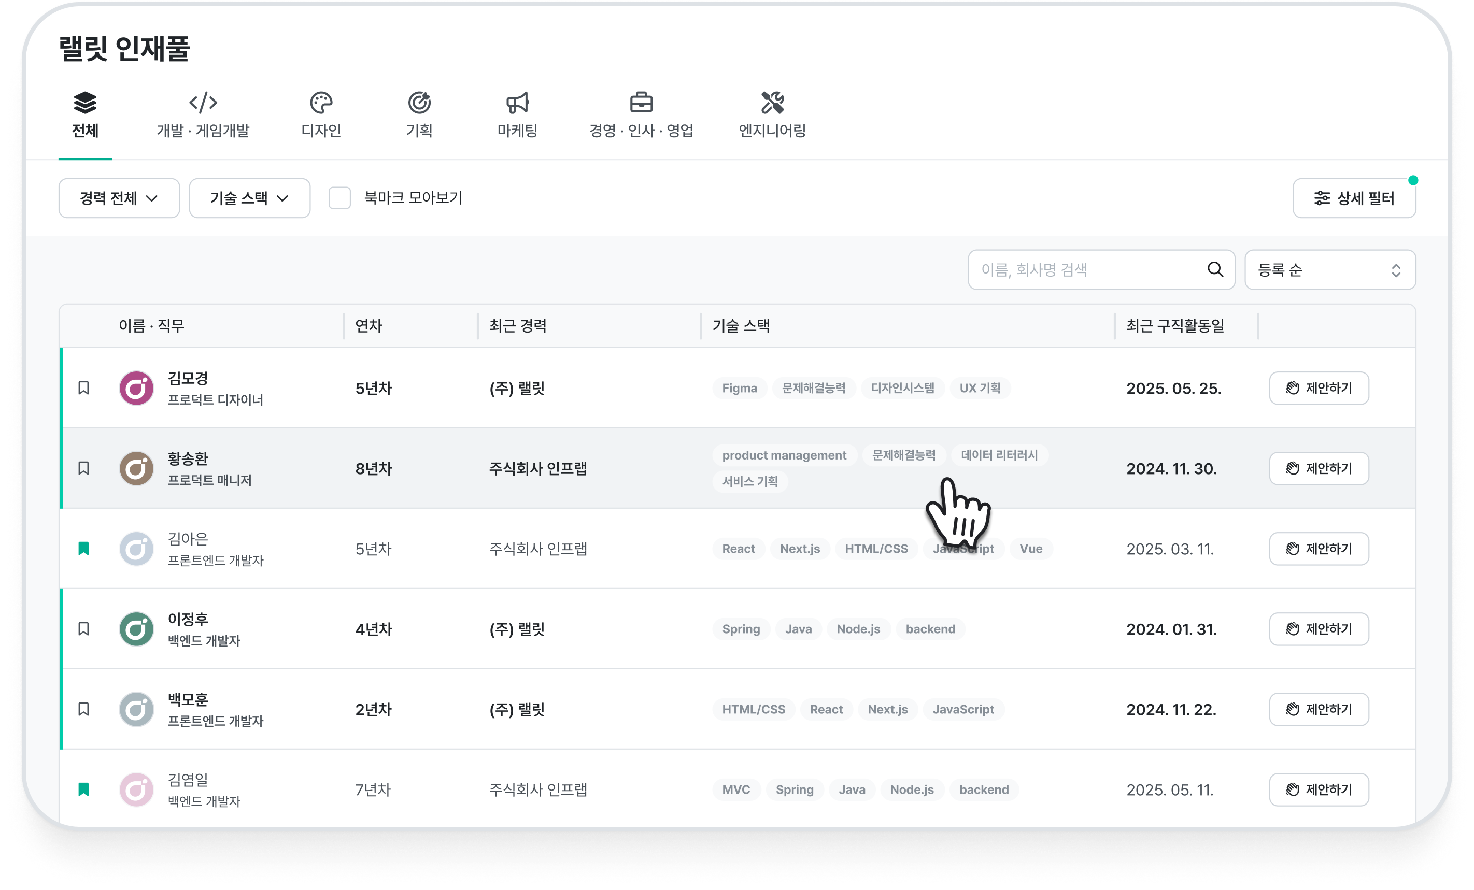Viewport: 1474px width, 890px height.
Task: Enable the 북마크 모아보기 checkbox
Action: point(340,198)
